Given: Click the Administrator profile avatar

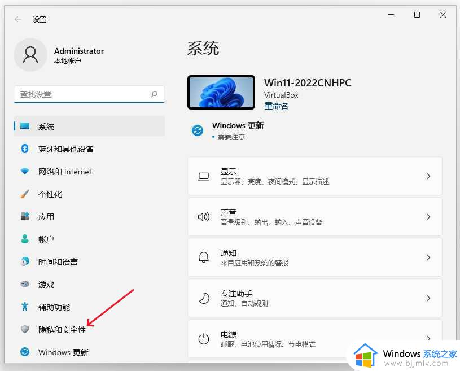Looking at the screenshot, I should point(30,55).
